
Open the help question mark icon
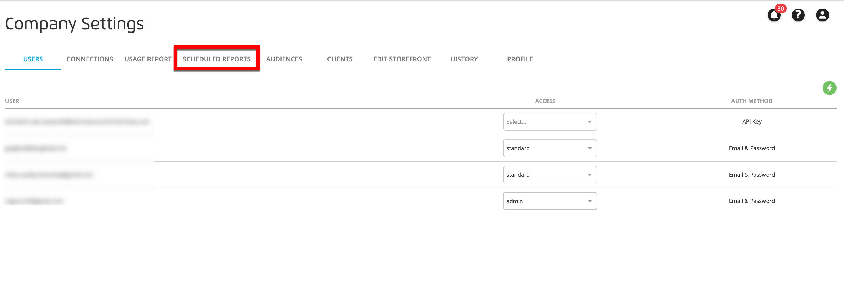click(x=798, y=15)
